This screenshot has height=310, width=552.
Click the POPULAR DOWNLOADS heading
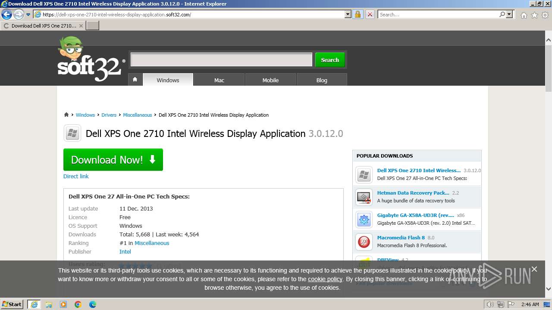(x=385, y=156)
